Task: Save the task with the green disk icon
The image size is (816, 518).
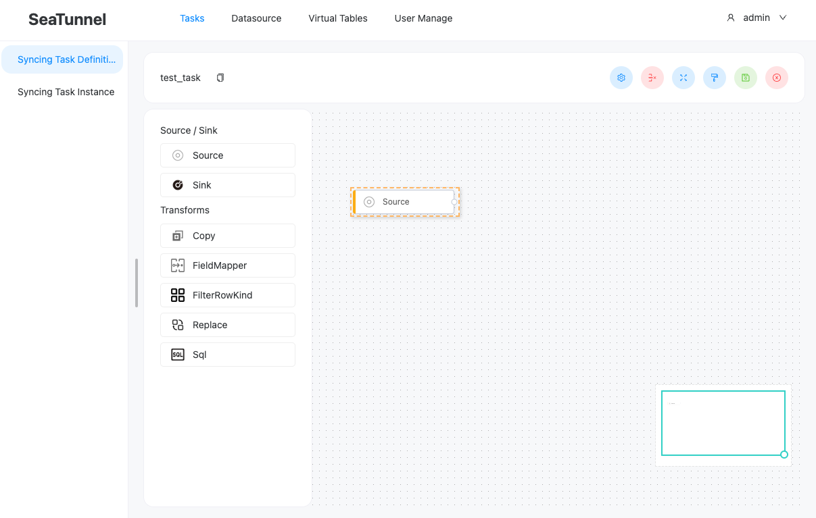Action: coord(746,78)
